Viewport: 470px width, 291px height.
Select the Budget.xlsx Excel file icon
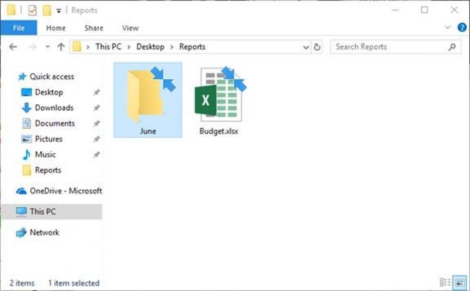coord(220,95)
